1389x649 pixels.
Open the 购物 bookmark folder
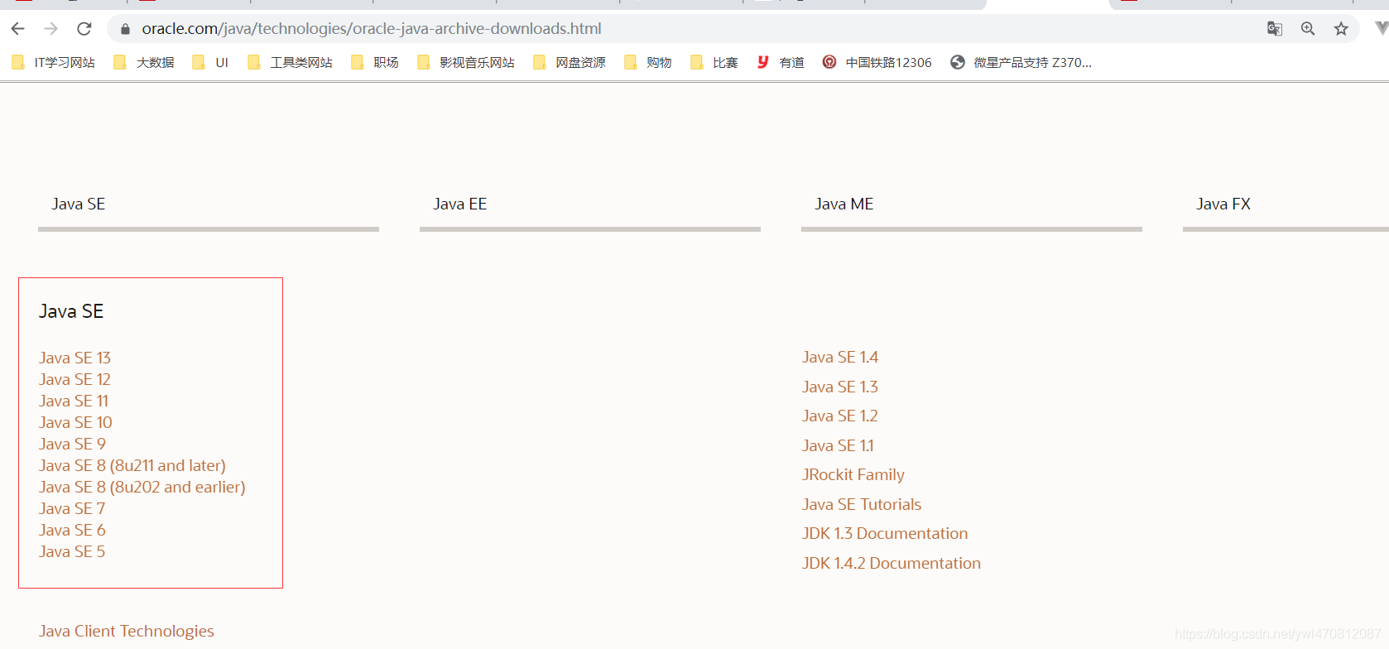tap(647, 62)
